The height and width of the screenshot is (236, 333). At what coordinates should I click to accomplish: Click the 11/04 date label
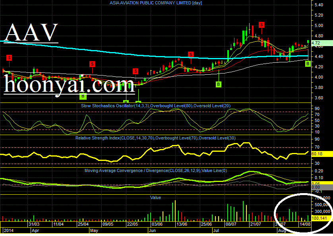(x=58, y=224)
